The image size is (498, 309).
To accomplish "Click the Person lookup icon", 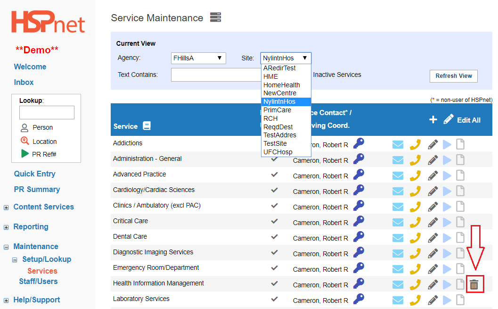I will point(24,128).
